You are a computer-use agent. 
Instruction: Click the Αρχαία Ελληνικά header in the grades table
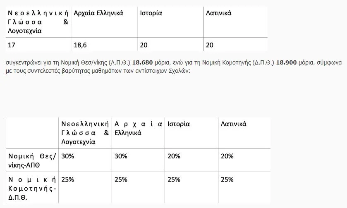(x=98, y=13)
